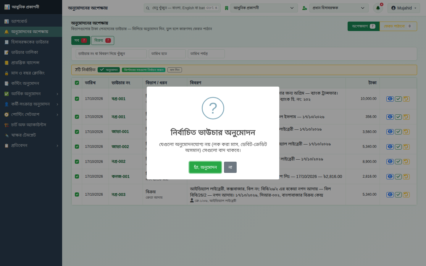Screen dimensions: 426x266
Task: Expand আর্থিক অনুমোদন sidebar menu
Action: tap(31, 94)
